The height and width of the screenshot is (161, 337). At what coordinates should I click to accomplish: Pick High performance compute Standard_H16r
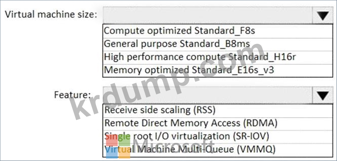pos(218,57)
